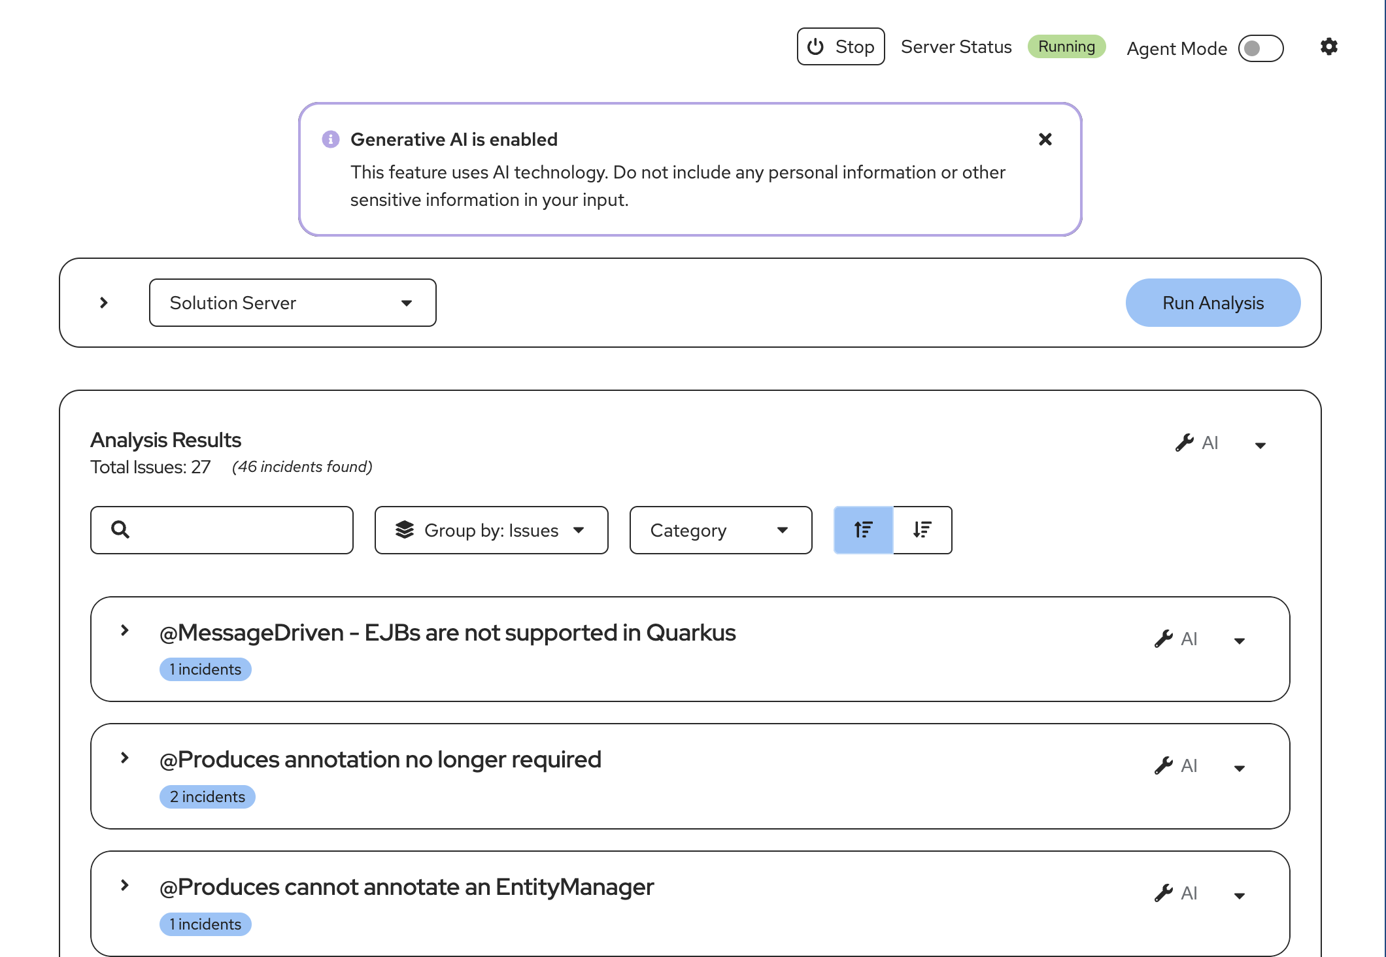The width and height of the screenshot is (1386, 957).
Task: Expand the Solution Server profile panel chevron
Action: pyautogui.click(x=103, y=303)
